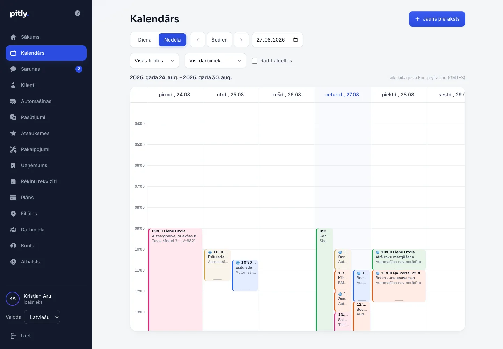Open the Latviešu language selector
Viewport: 503px width, 349px height.
pyautogui.click(x=42, y=317)
